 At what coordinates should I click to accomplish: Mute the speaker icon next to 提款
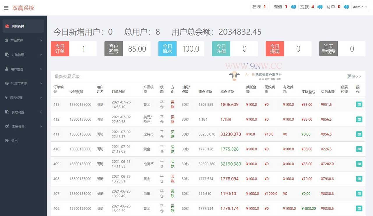[x=320, y=7]
